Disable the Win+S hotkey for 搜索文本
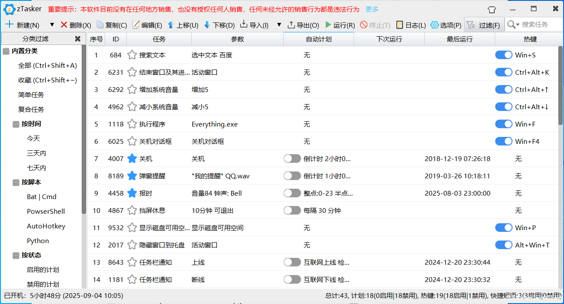This screenshot has height=304, width=564. point(503,55)
